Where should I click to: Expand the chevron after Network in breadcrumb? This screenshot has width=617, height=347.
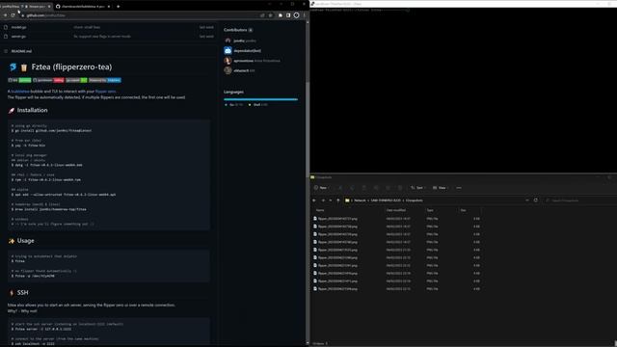368,200
